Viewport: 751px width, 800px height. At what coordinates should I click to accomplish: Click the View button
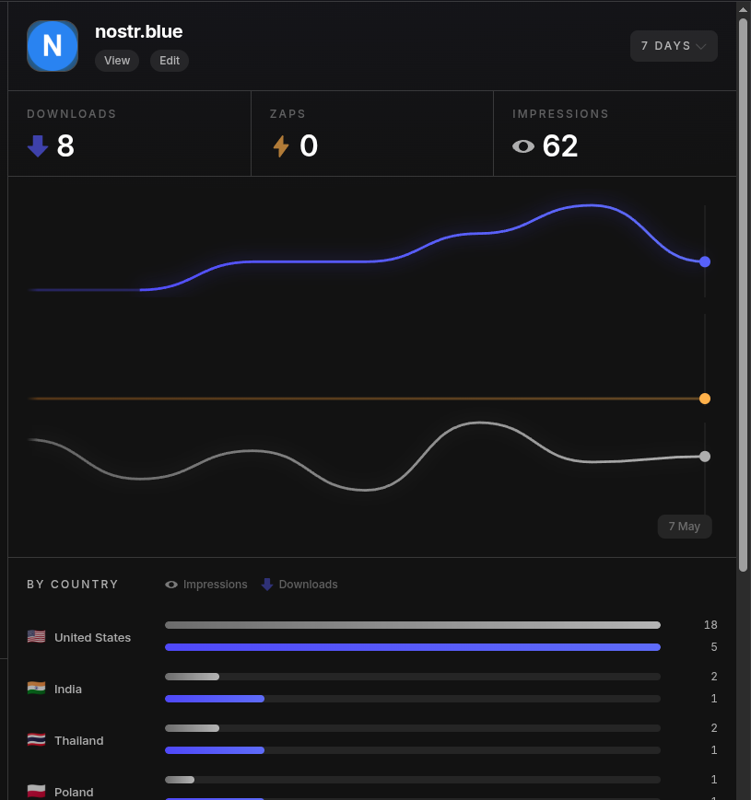click(x=117, y=61)
